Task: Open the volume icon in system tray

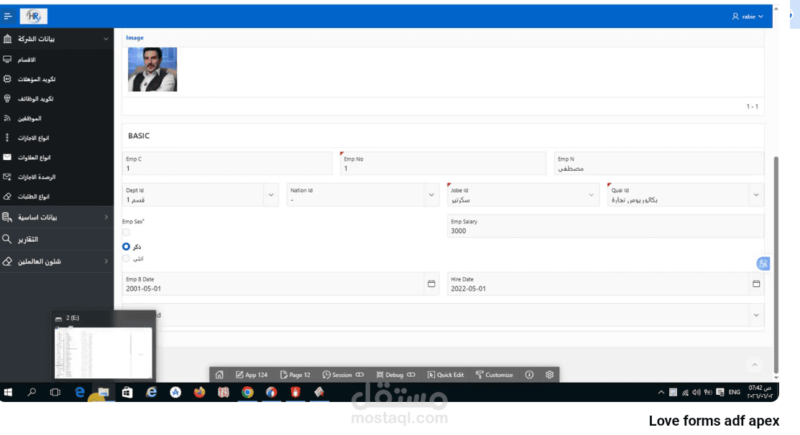Action: pos(696,392)
